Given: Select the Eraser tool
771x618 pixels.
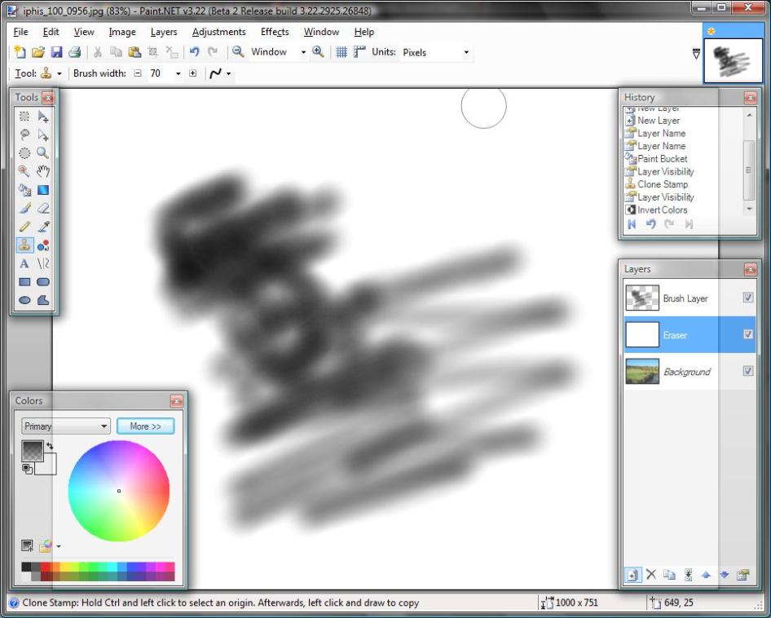Looking at the screenshot, I should [x=43, y=209].
